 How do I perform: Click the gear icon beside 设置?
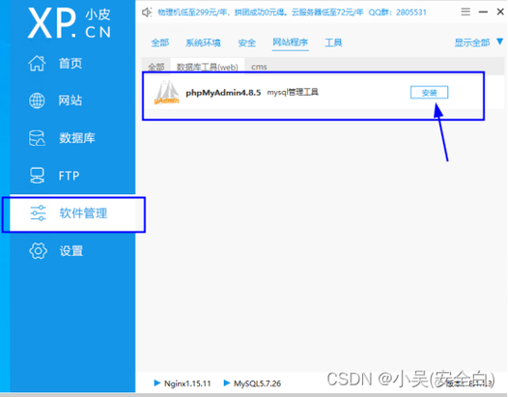[x=38, y=251]
